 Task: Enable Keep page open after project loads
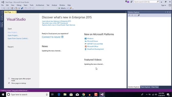pyautogui.click(x=9, y=78)
